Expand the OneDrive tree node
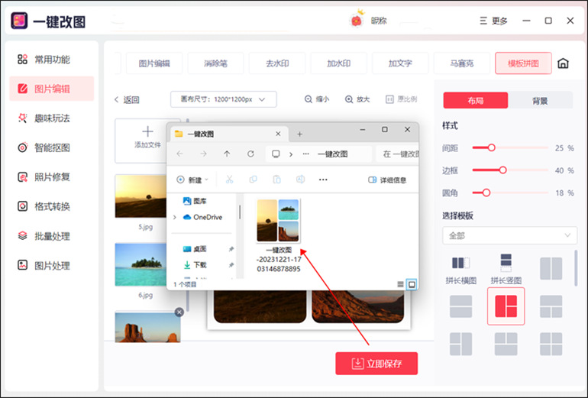The height and width of the screenshot is (398, 588). 175,217
